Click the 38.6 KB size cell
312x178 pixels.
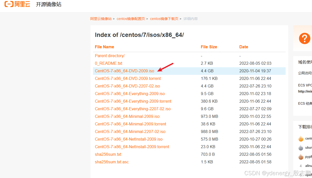coord(208,124)
